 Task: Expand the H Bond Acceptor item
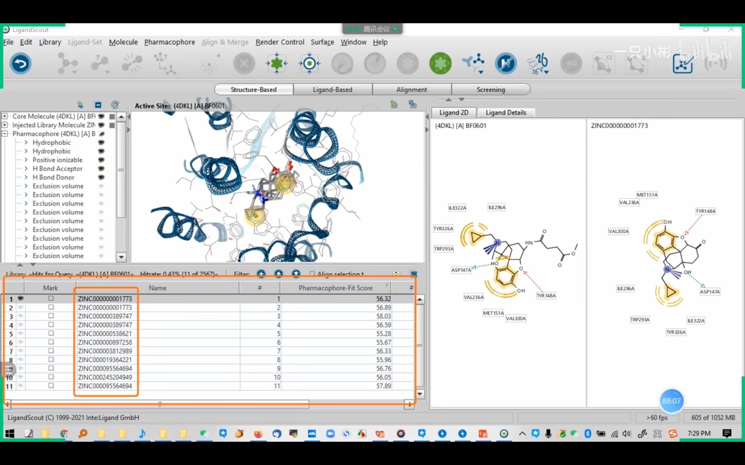pos(26,169)
